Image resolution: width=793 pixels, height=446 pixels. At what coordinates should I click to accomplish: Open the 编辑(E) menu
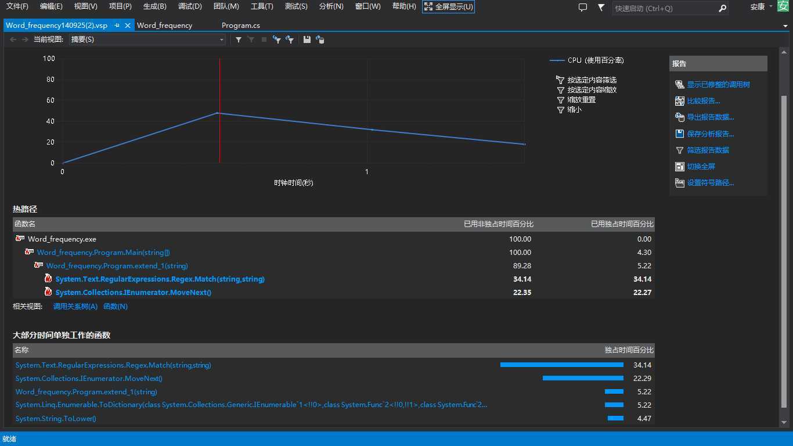[51, 6]
